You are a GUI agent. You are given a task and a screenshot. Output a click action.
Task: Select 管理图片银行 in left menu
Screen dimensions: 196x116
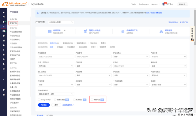pos(15,72)
